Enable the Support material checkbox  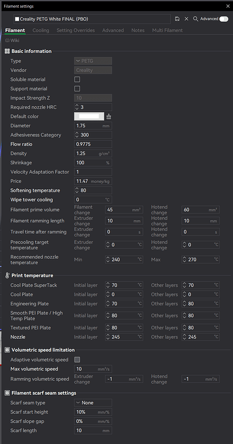pos(77,88)
